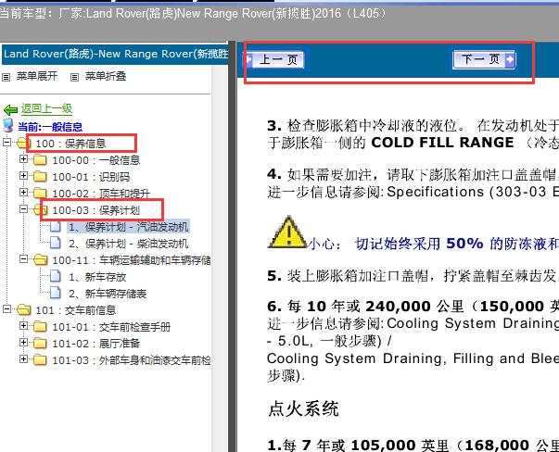Click page icon of 保养计划 - 柴油发动机

56,243
